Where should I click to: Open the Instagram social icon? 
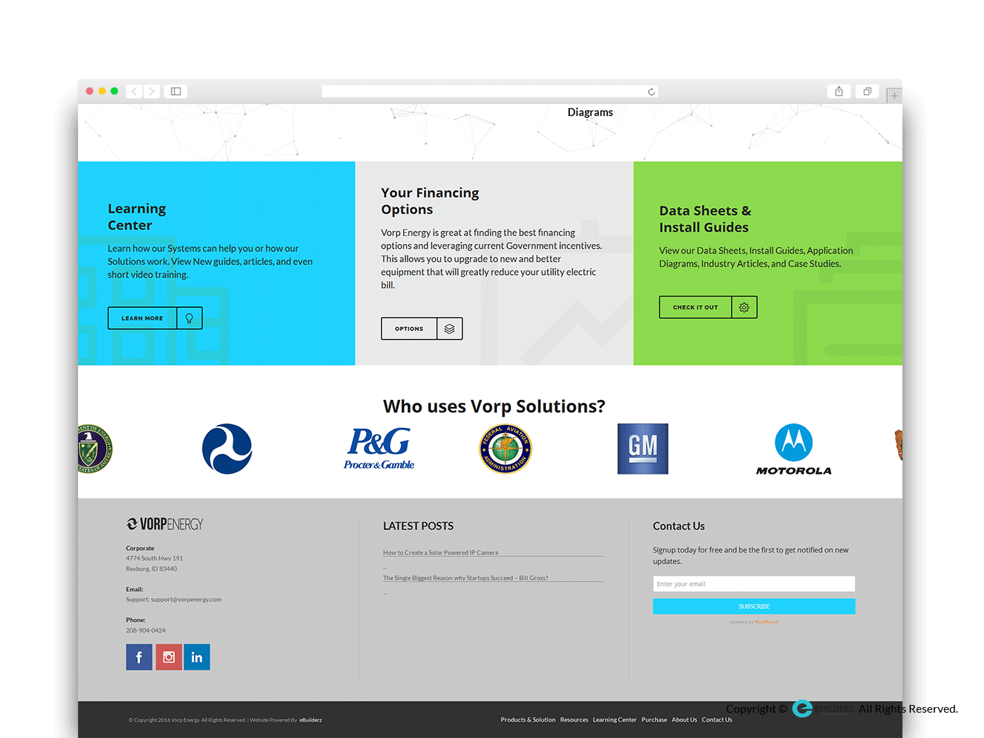[x=169, y=657]
